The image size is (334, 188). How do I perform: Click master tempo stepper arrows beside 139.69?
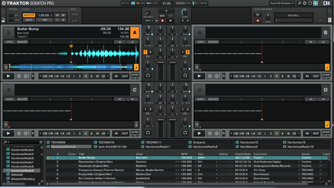51,15
